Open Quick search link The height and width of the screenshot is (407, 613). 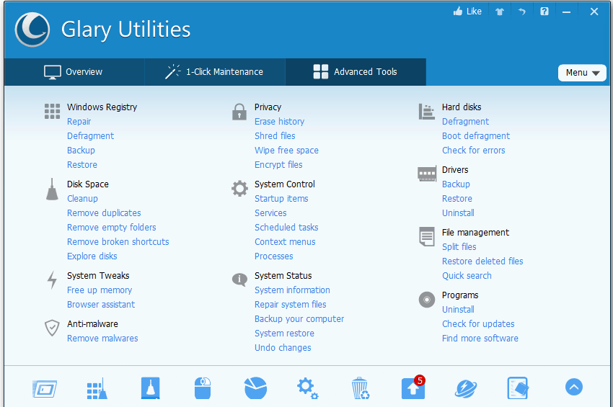pos(467,276)
